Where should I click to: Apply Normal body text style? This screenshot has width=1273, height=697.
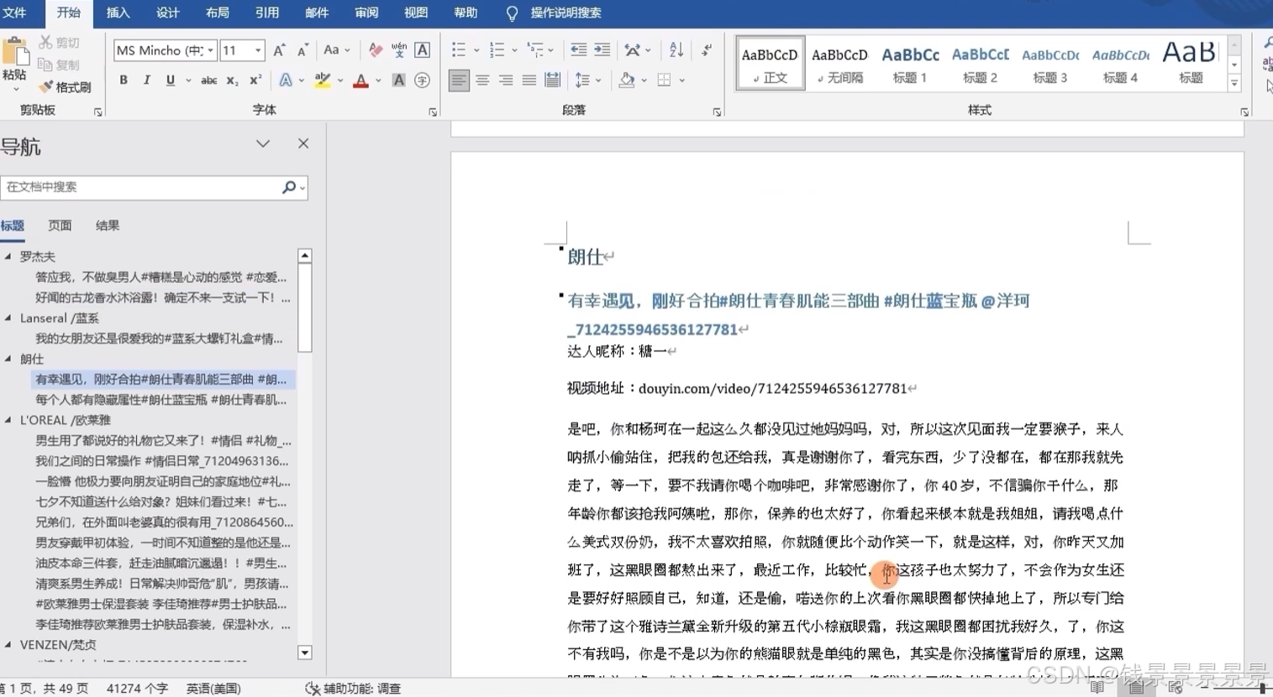[770, 63]
